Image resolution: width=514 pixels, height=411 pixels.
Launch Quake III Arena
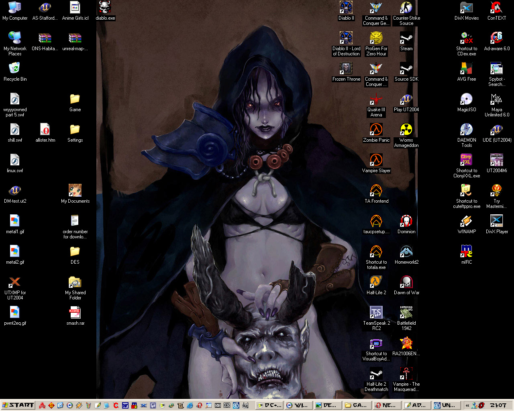[376, 105]
